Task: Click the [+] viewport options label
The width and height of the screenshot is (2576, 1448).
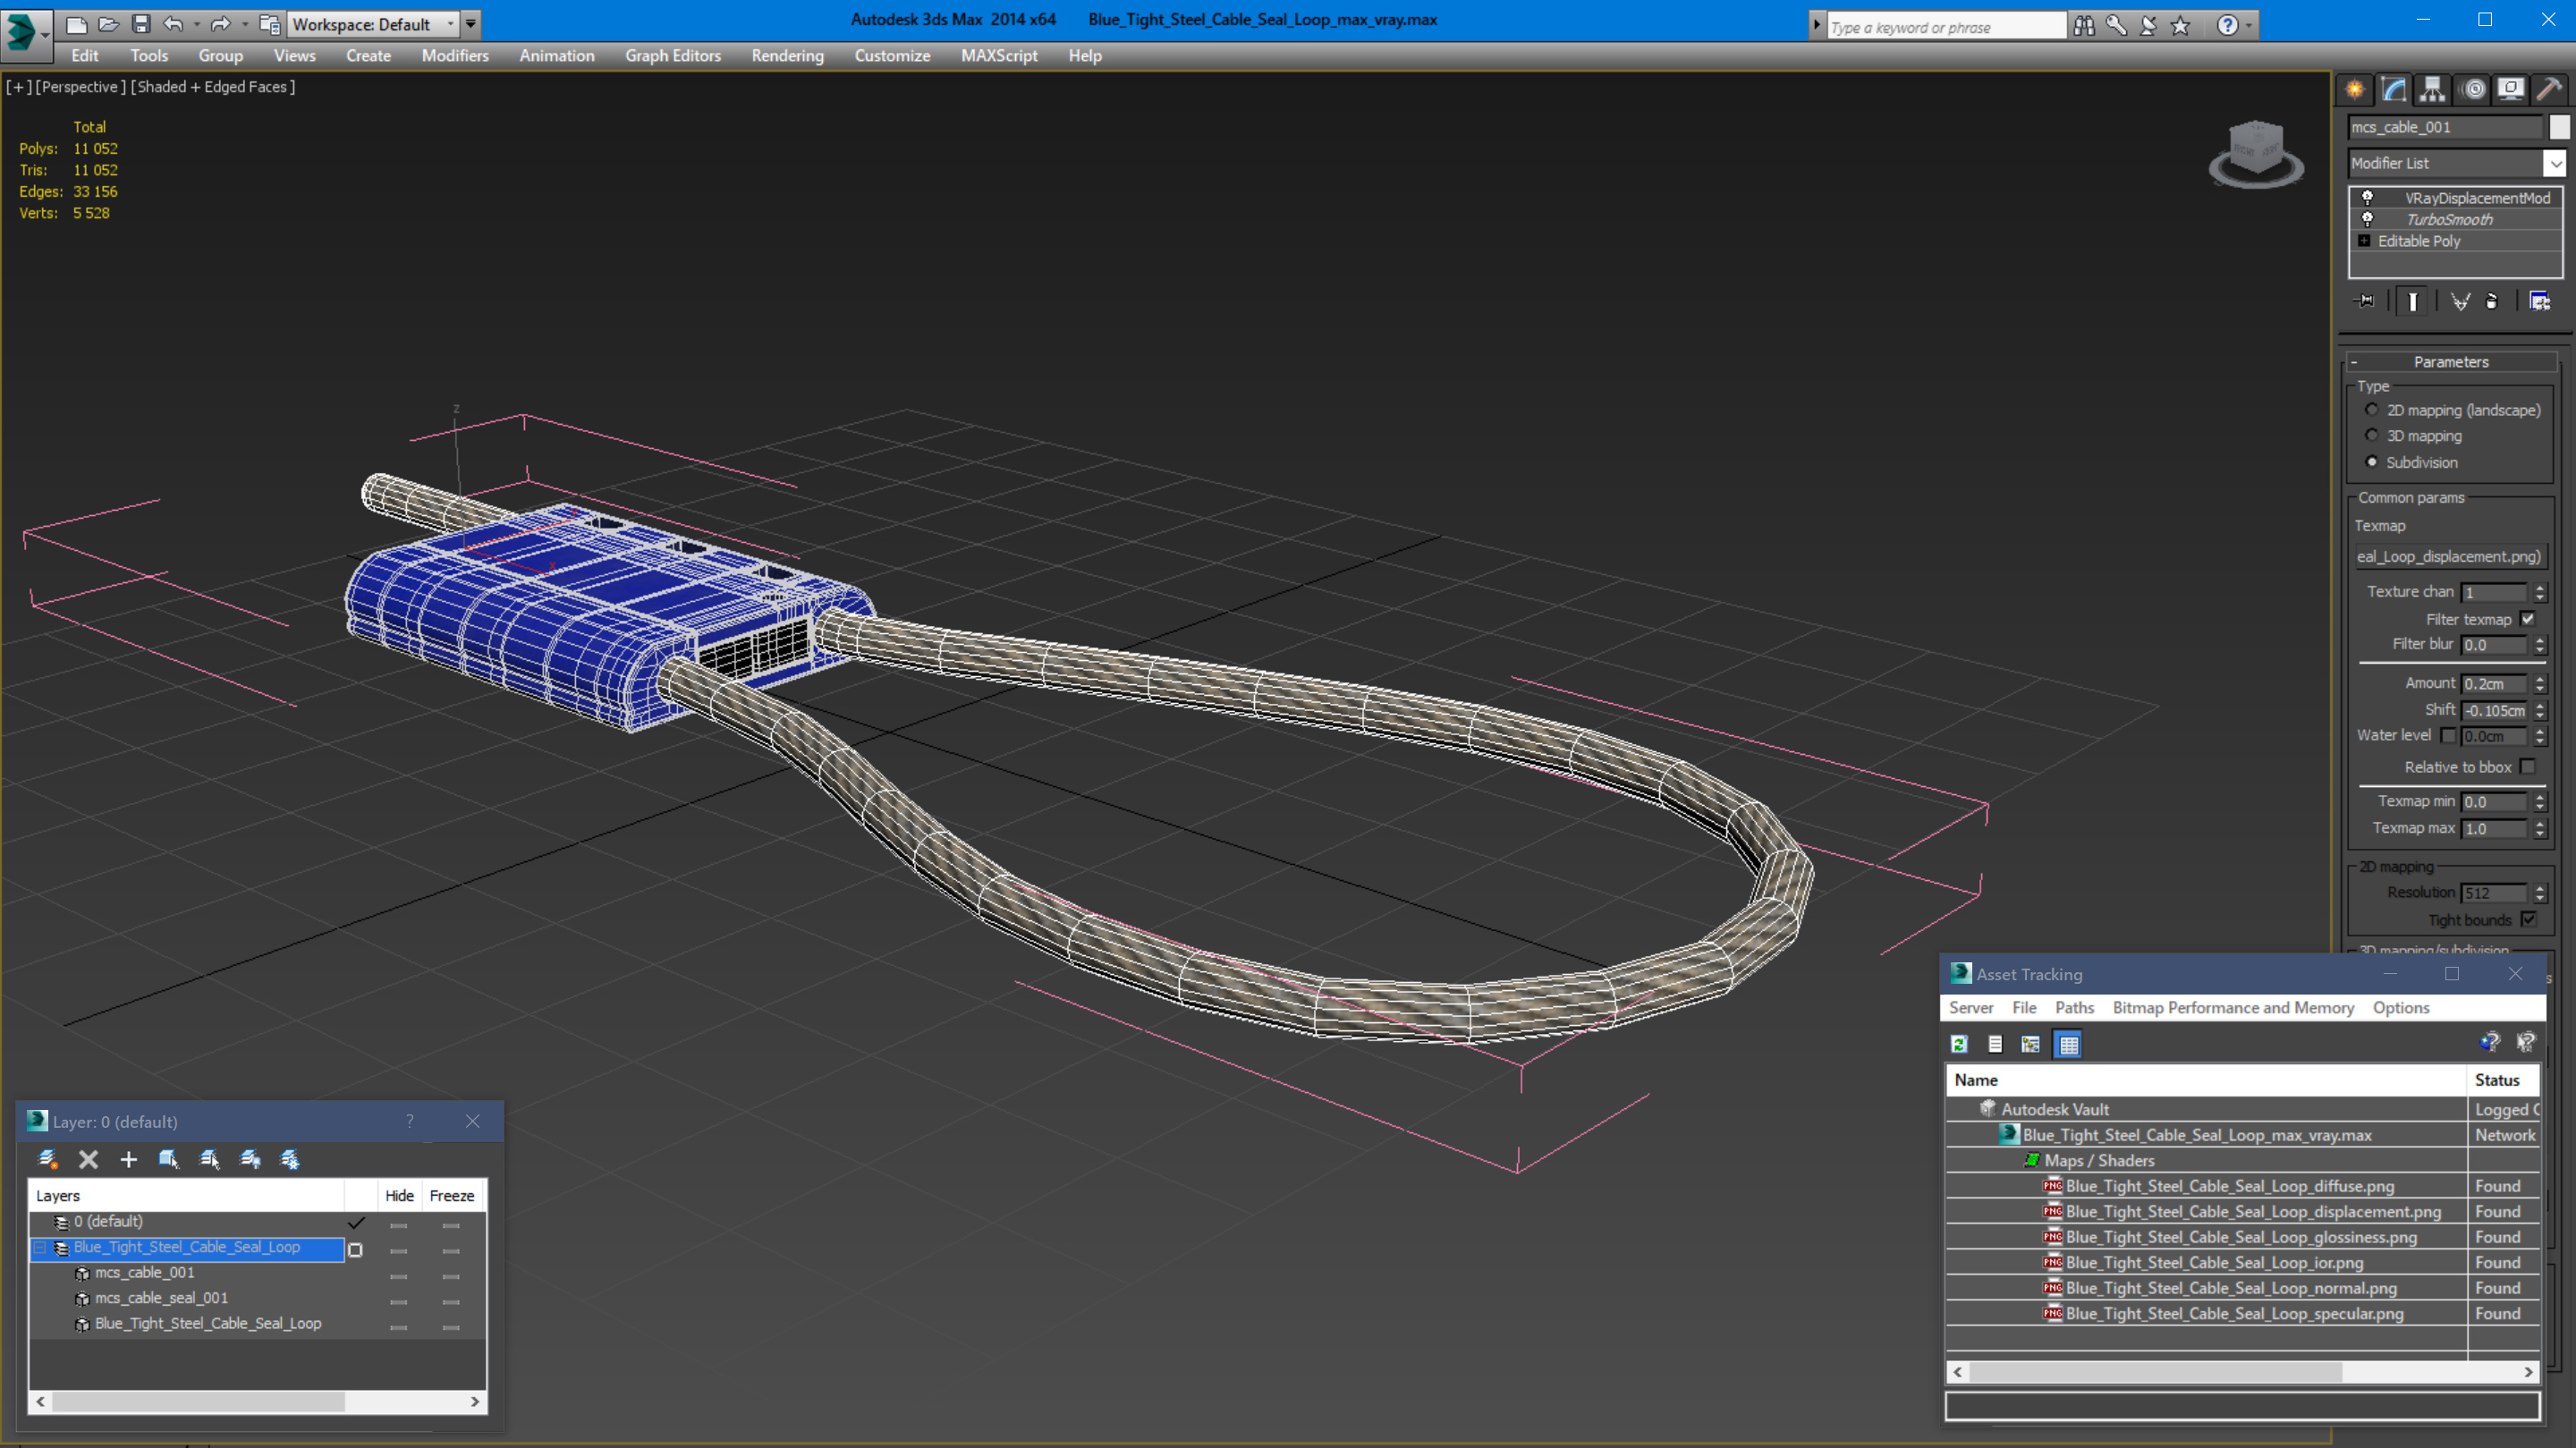Action: (x=18, y=87)
